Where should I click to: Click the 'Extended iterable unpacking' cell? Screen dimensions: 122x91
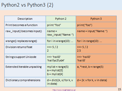coord(25,71)
